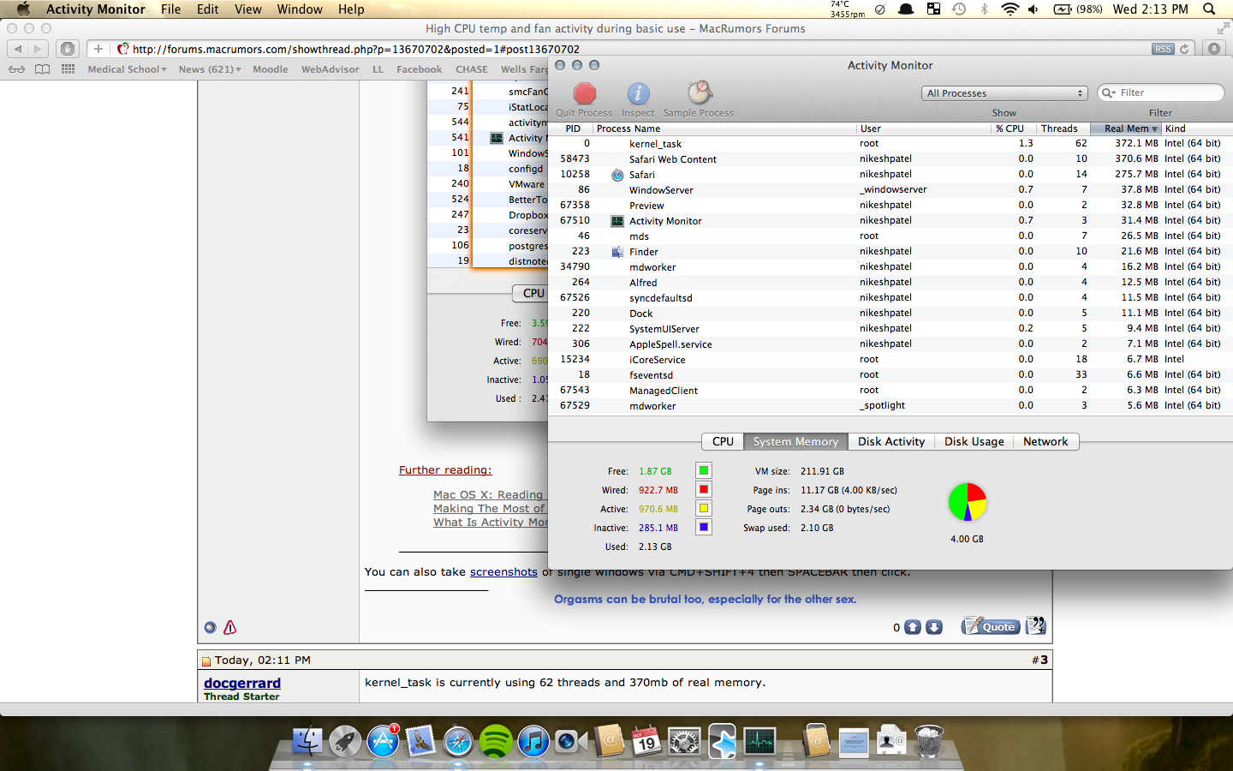Sort by the User column header

[x=923, y=128]
